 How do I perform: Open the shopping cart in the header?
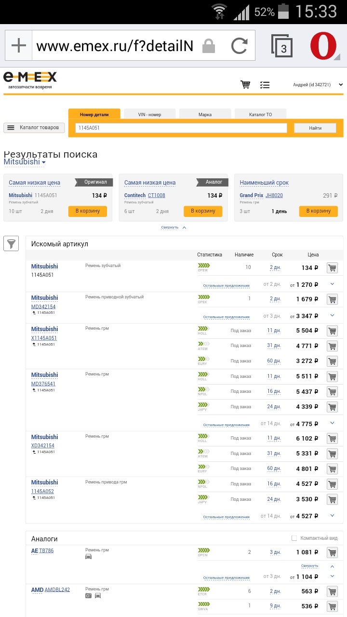[246, 85]
